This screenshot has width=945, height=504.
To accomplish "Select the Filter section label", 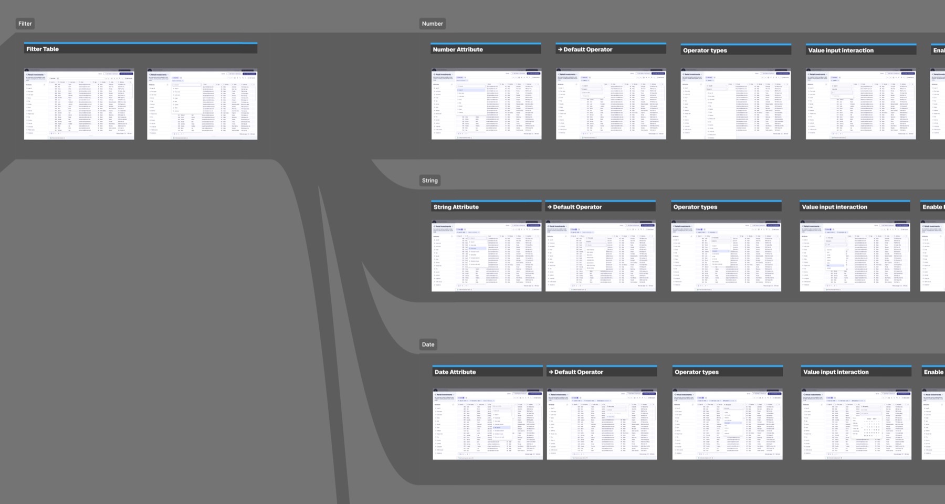I will [x=25, y=24].
